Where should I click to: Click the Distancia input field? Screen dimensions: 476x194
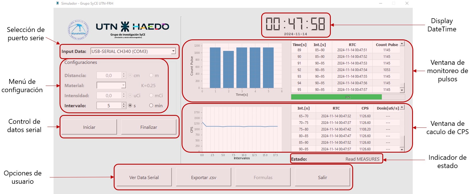(x=109, y=75)
